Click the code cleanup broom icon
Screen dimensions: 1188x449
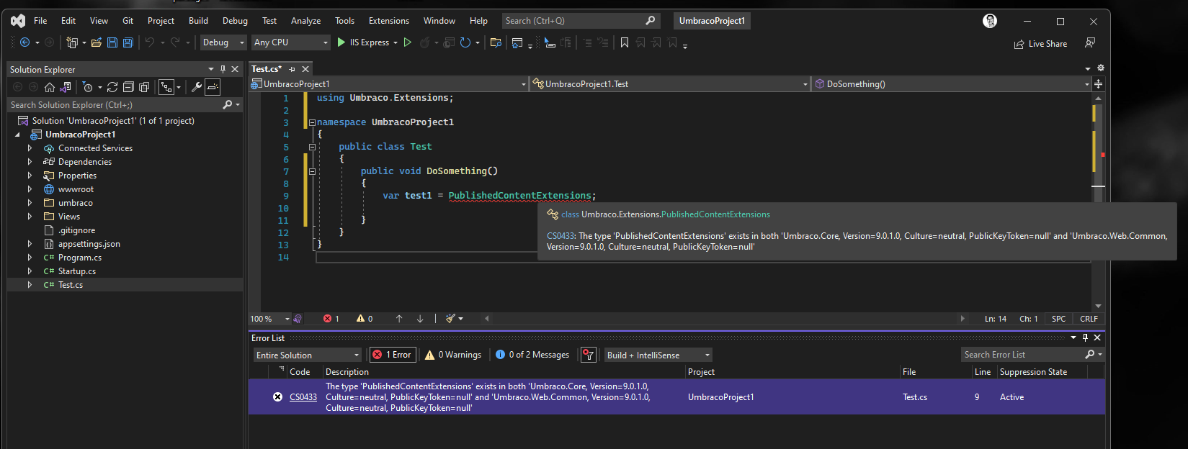[x=450, y=319]
